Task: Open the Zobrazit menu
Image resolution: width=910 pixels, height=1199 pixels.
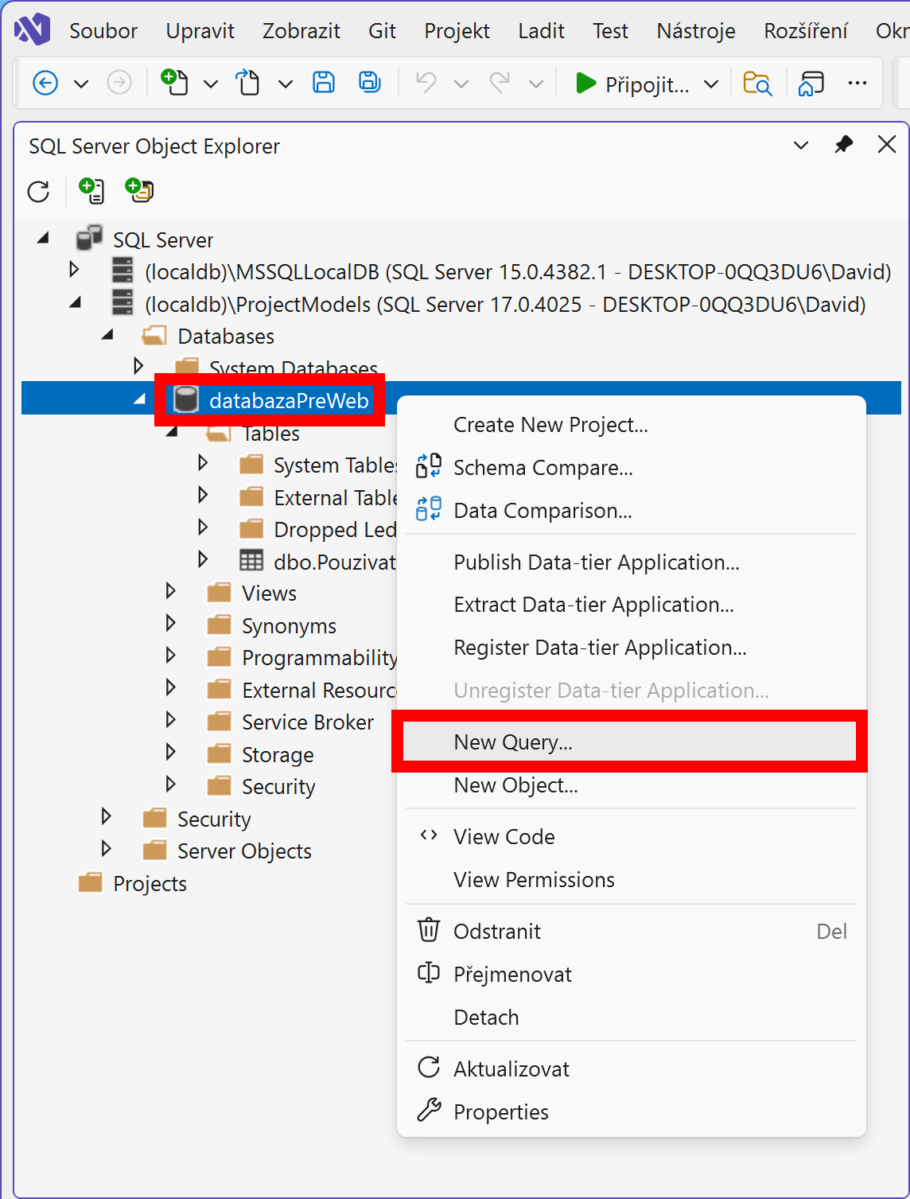Action: [x=301, y=31]
